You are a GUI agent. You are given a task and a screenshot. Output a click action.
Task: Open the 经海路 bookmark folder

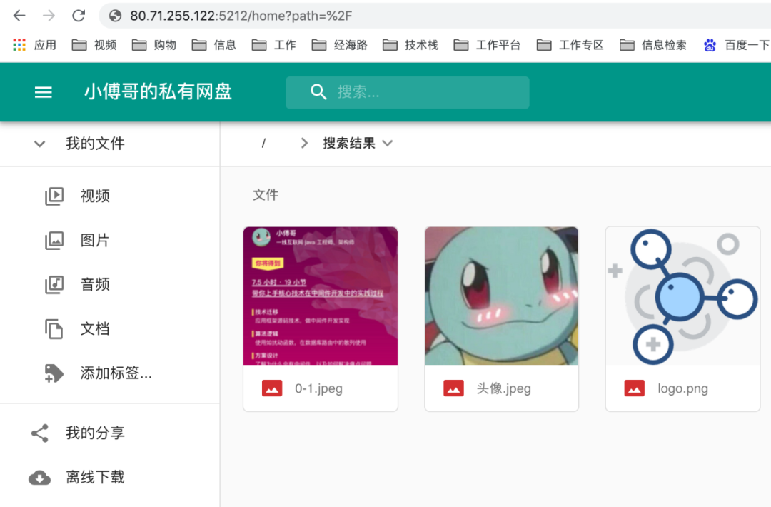tap(340, 45)
